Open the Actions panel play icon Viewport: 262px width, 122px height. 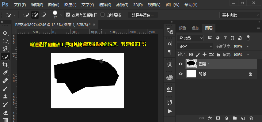click(169, 111)
